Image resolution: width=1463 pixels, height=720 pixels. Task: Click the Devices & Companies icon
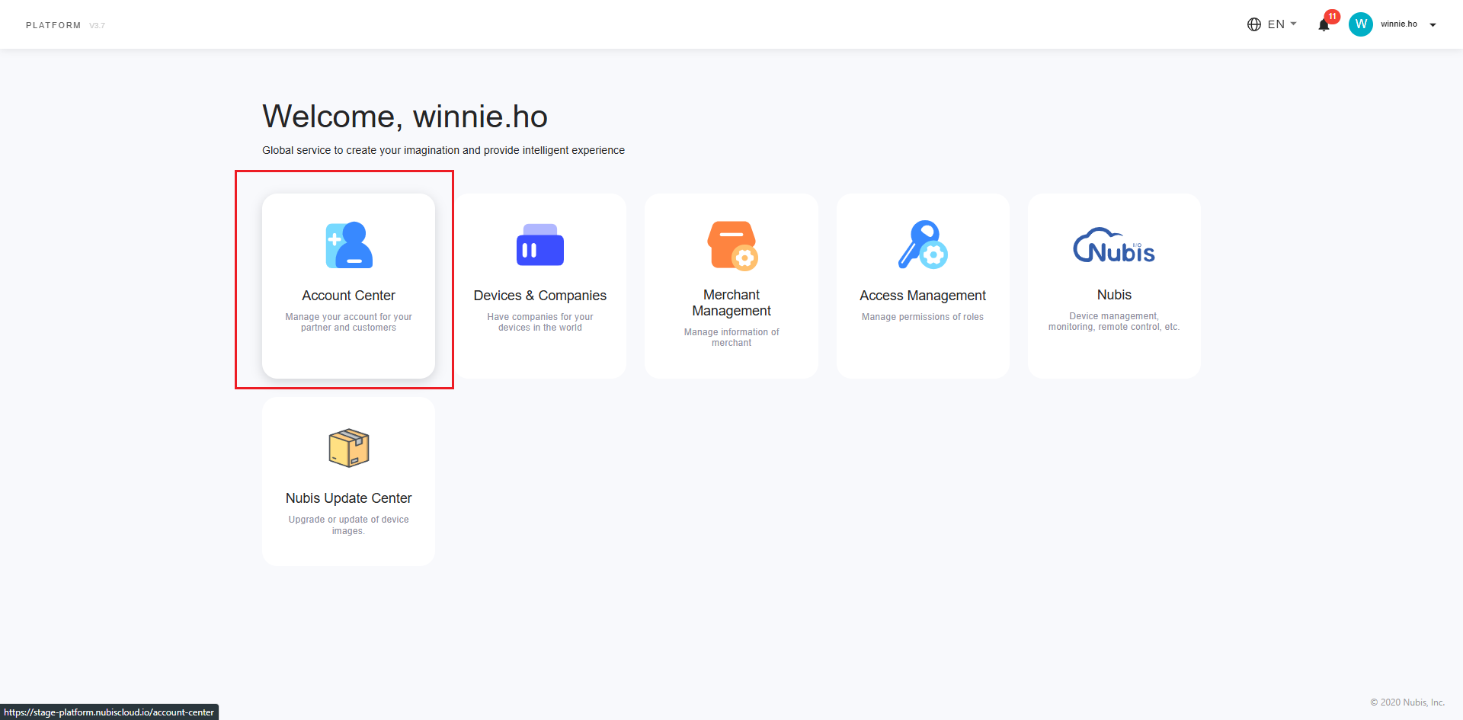click(x=540, y=245)
